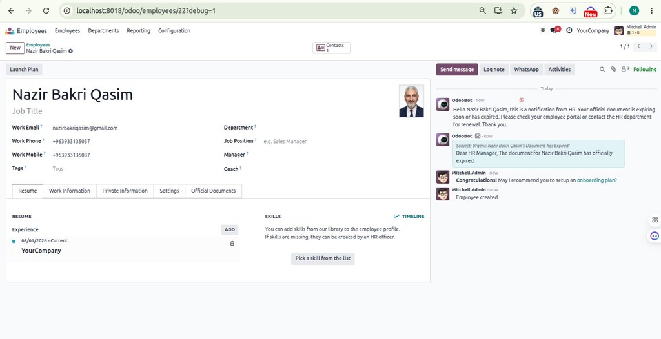Click Pick a skill from the list
Screen dimensions: 661x339
pos(323,258)
